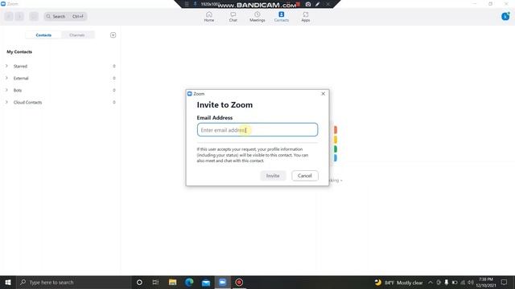515x289 pixels.
Task: Go forward with the navigation arrow
Action: tap(19, 16)
